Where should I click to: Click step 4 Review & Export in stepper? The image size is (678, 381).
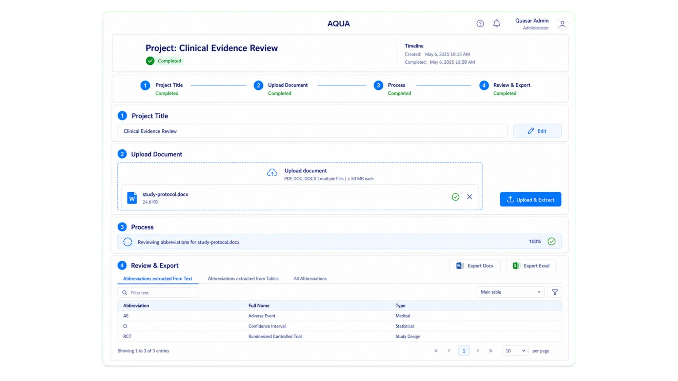[505, 89]
